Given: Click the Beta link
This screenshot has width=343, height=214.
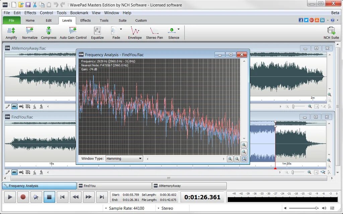Looking at the screenshot, I should (335, 13).
